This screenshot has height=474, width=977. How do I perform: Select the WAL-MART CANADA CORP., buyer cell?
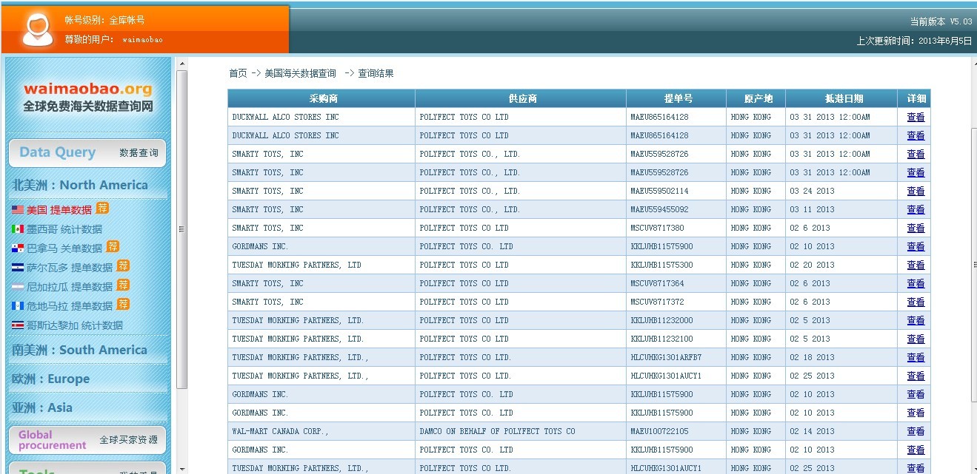pos(321,431)
